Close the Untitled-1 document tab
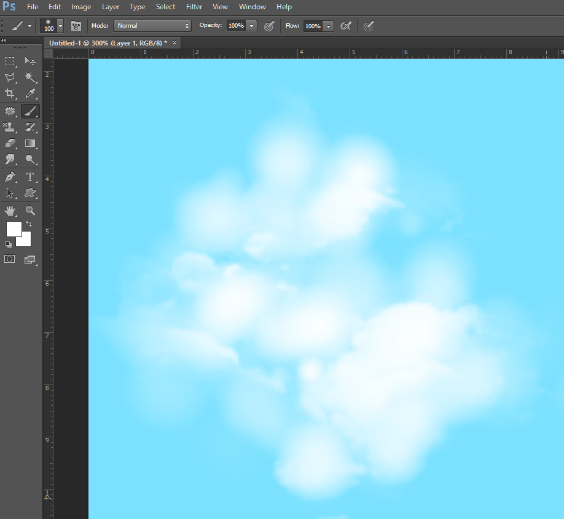This screenshot has height=519, width=564. coord(174,43)
